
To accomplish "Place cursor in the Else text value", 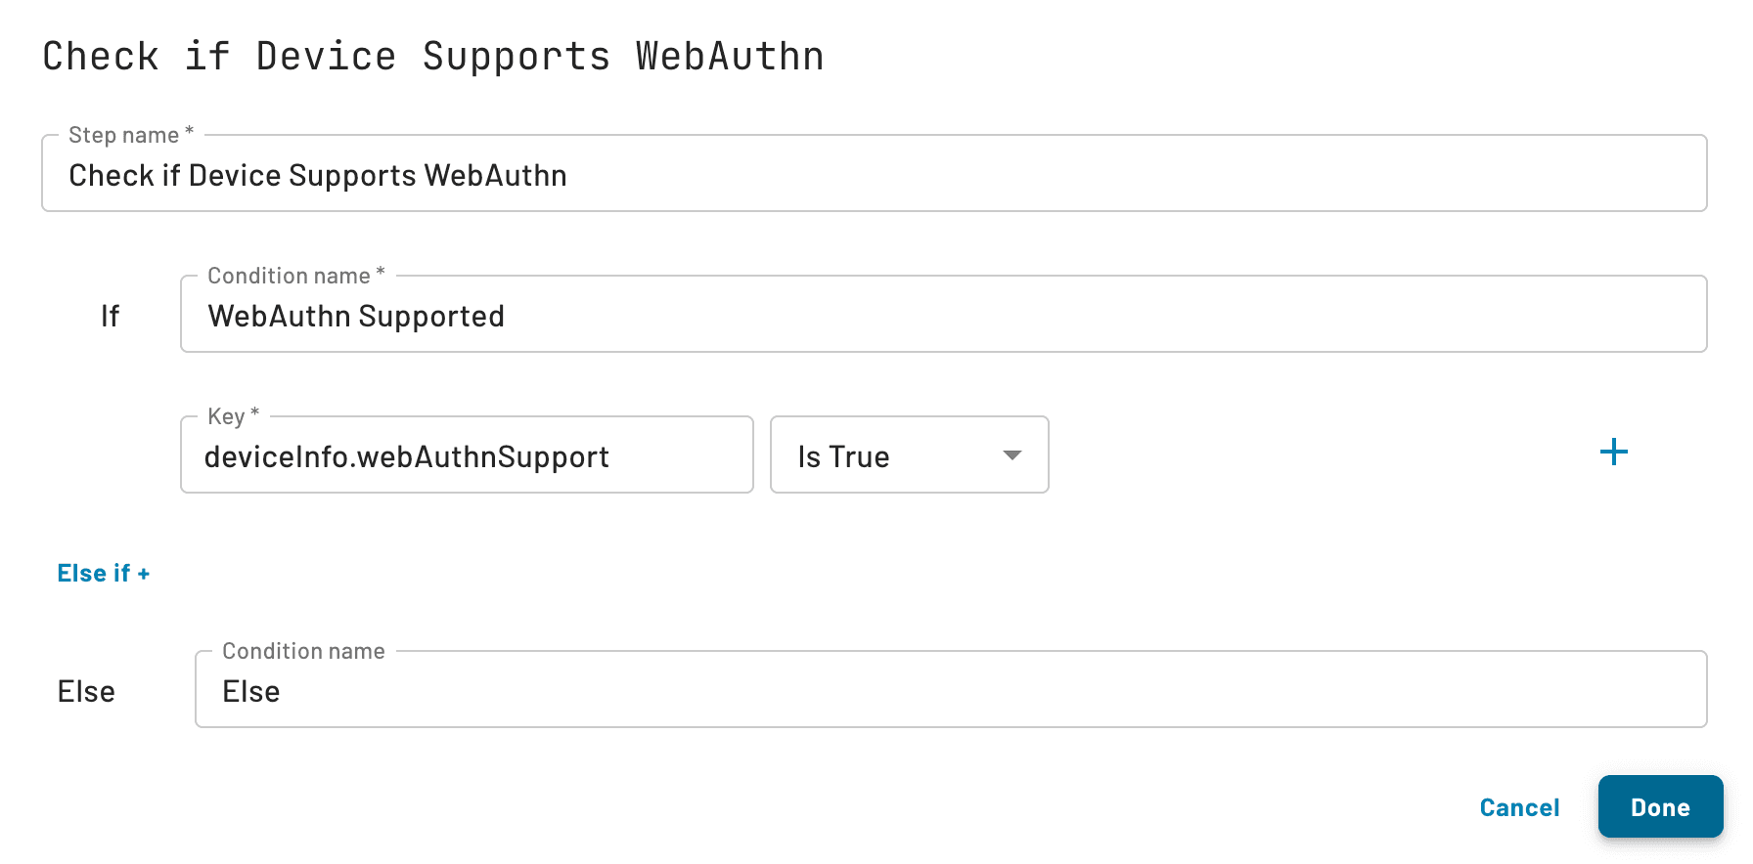I will pyautogui.click(x=250, y=690).
